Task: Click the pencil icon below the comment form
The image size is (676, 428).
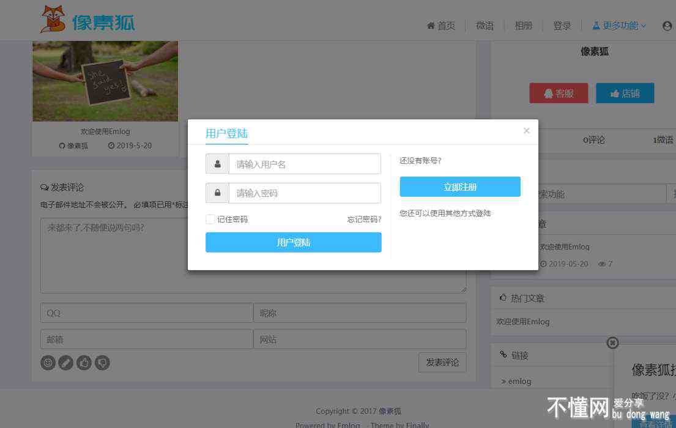Action: 66,363
